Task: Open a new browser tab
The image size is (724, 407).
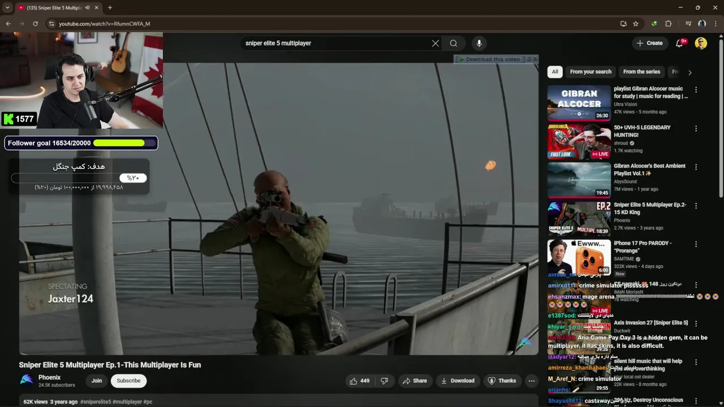Action: (110, 8)
